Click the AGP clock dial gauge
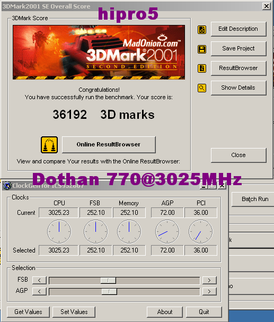The height and width of the screenshot is (322, 274). point(167,231)
